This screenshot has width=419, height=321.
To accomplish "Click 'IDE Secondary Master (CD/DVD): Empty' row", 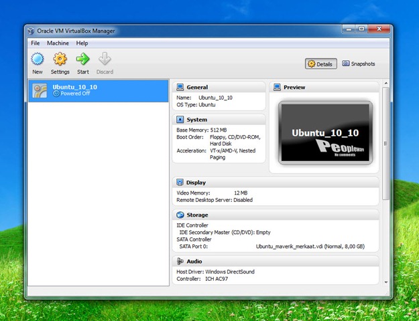I will coord(225,233).
